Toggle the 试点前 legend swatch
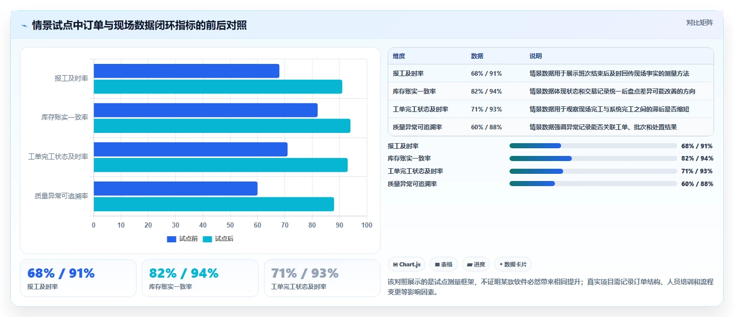Viewport: 734px width, 317px height. tap(171, 239)
